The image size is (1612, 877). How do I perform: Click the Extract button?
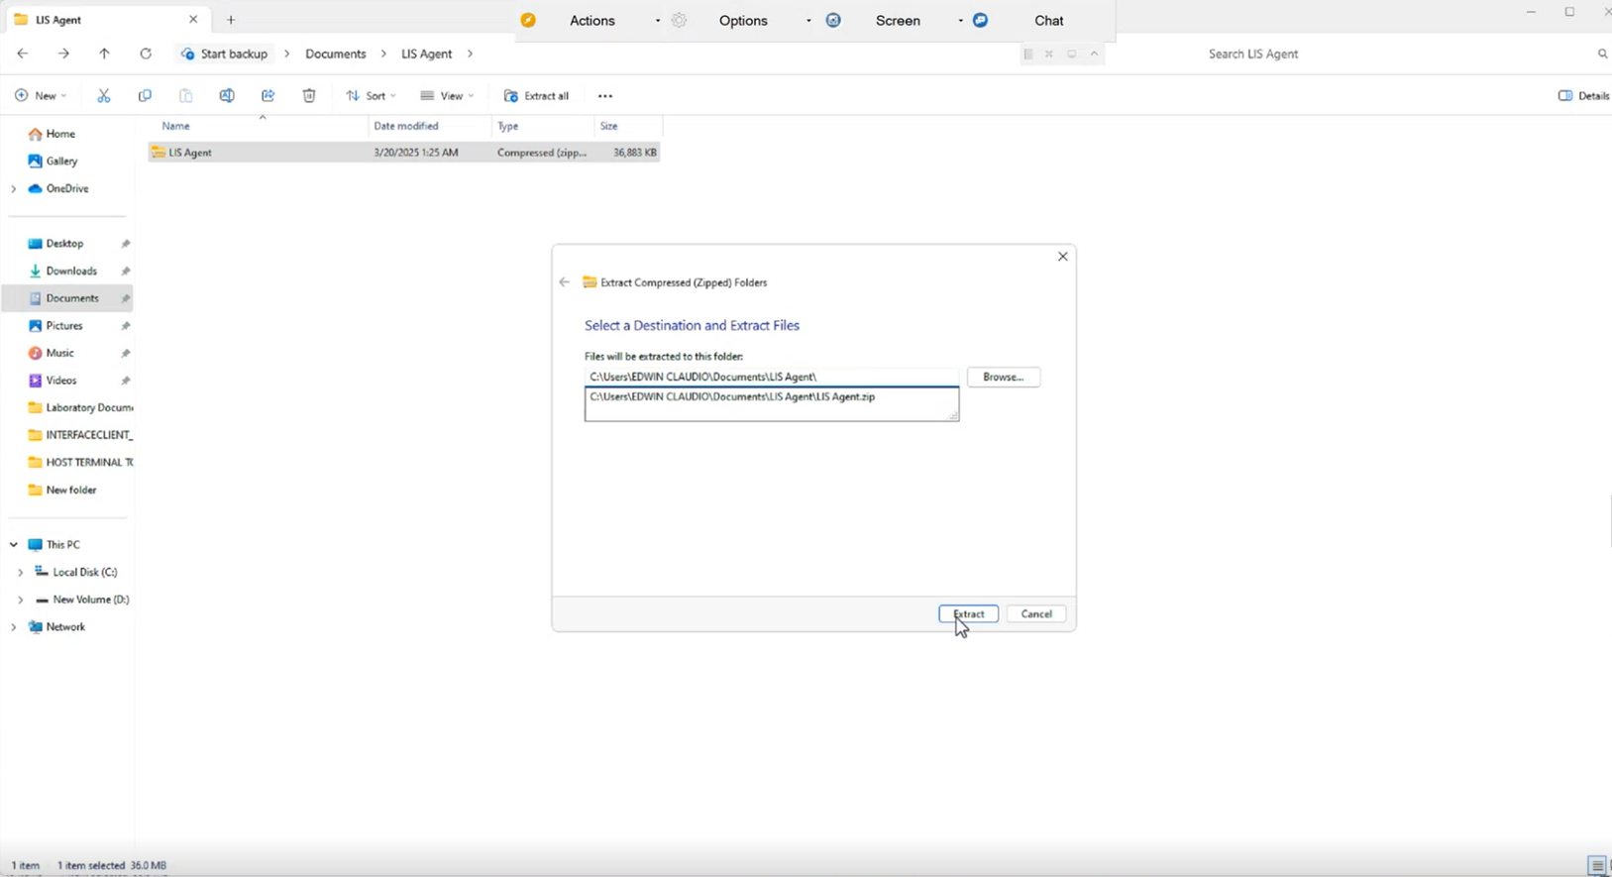click(969, 614)
